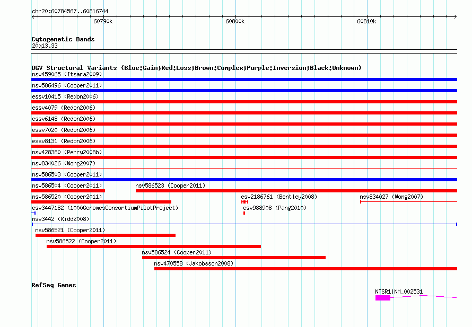Select the nsv586504 (Cooper2011) short red bar
The height and width of the screenshot is (327, 472).
pos(68,191)
